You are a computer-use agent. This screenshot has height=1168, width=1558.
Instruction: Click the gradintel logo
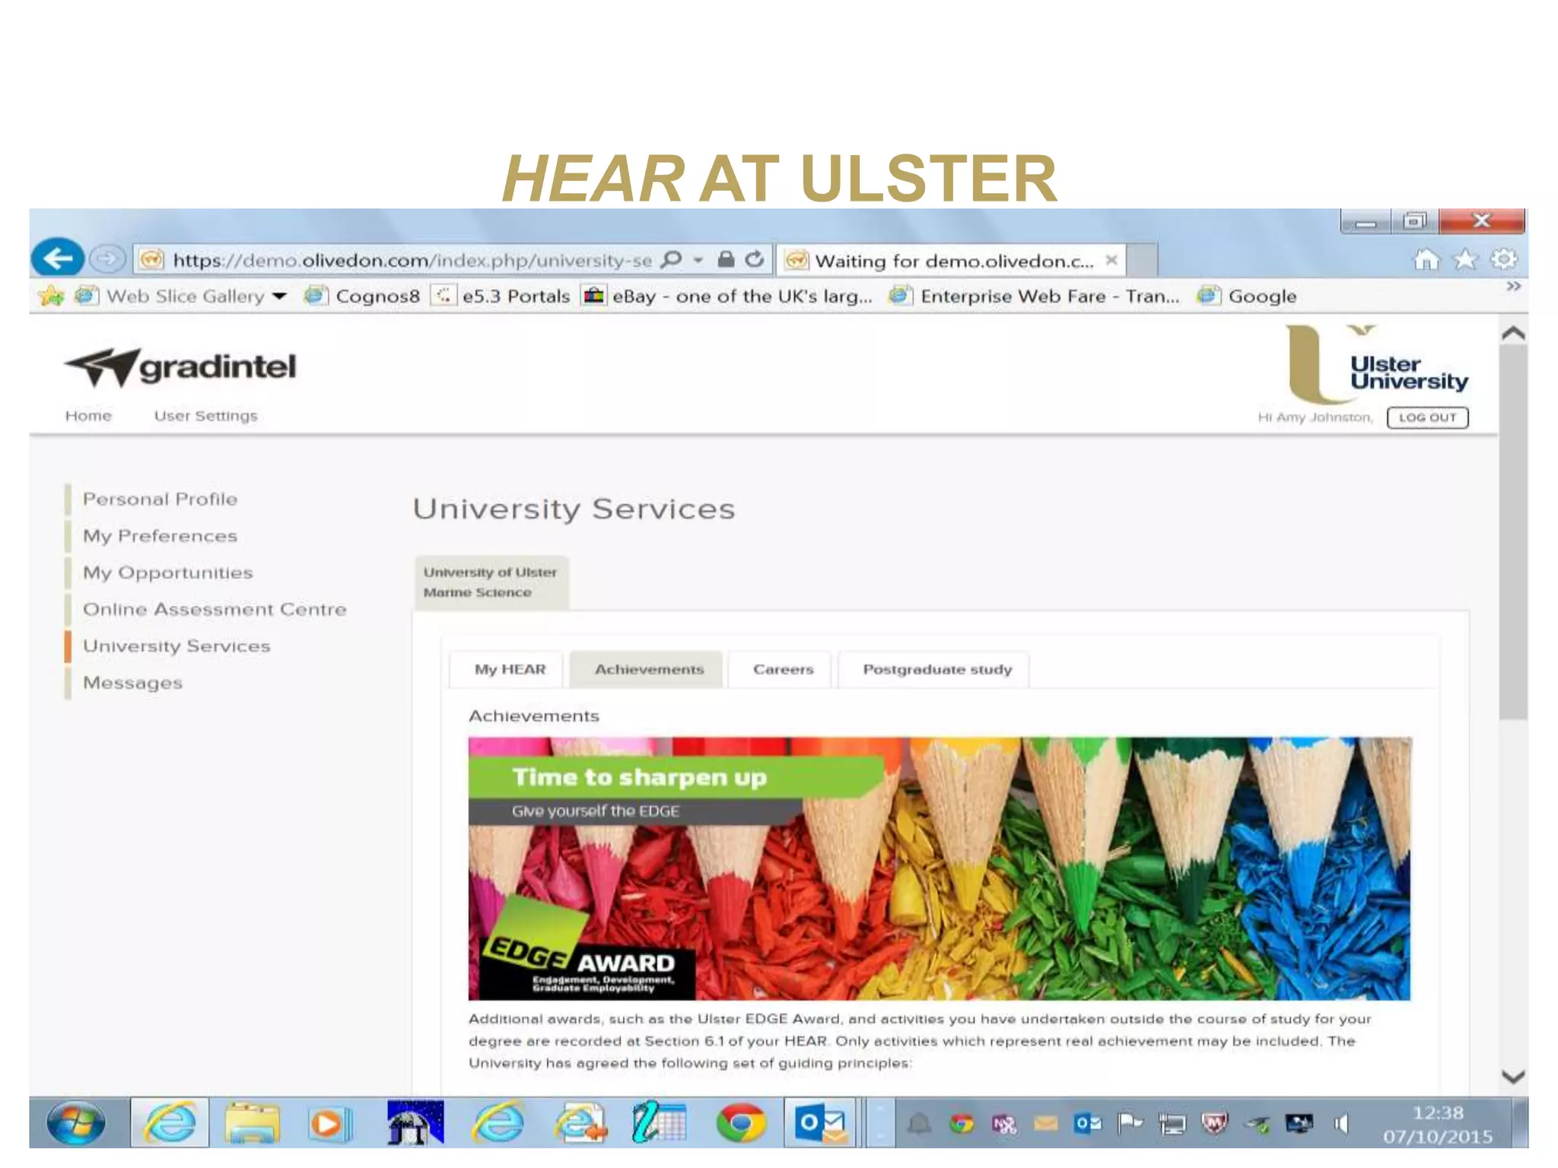180,367
